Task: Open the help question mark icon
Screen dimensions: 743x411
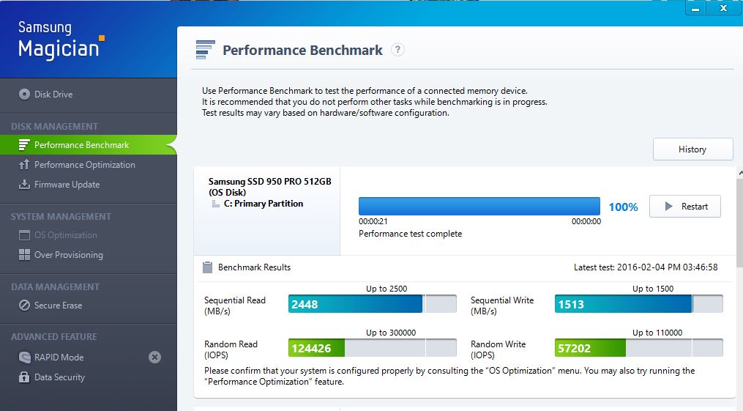Action: (397, 49)
